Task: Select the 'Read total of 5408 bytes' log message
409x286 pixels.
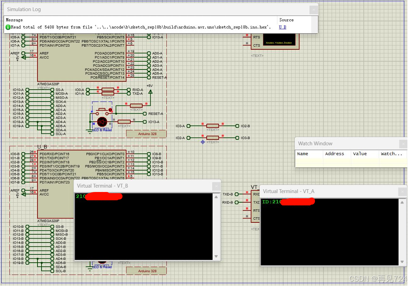Action: point(141,27)
